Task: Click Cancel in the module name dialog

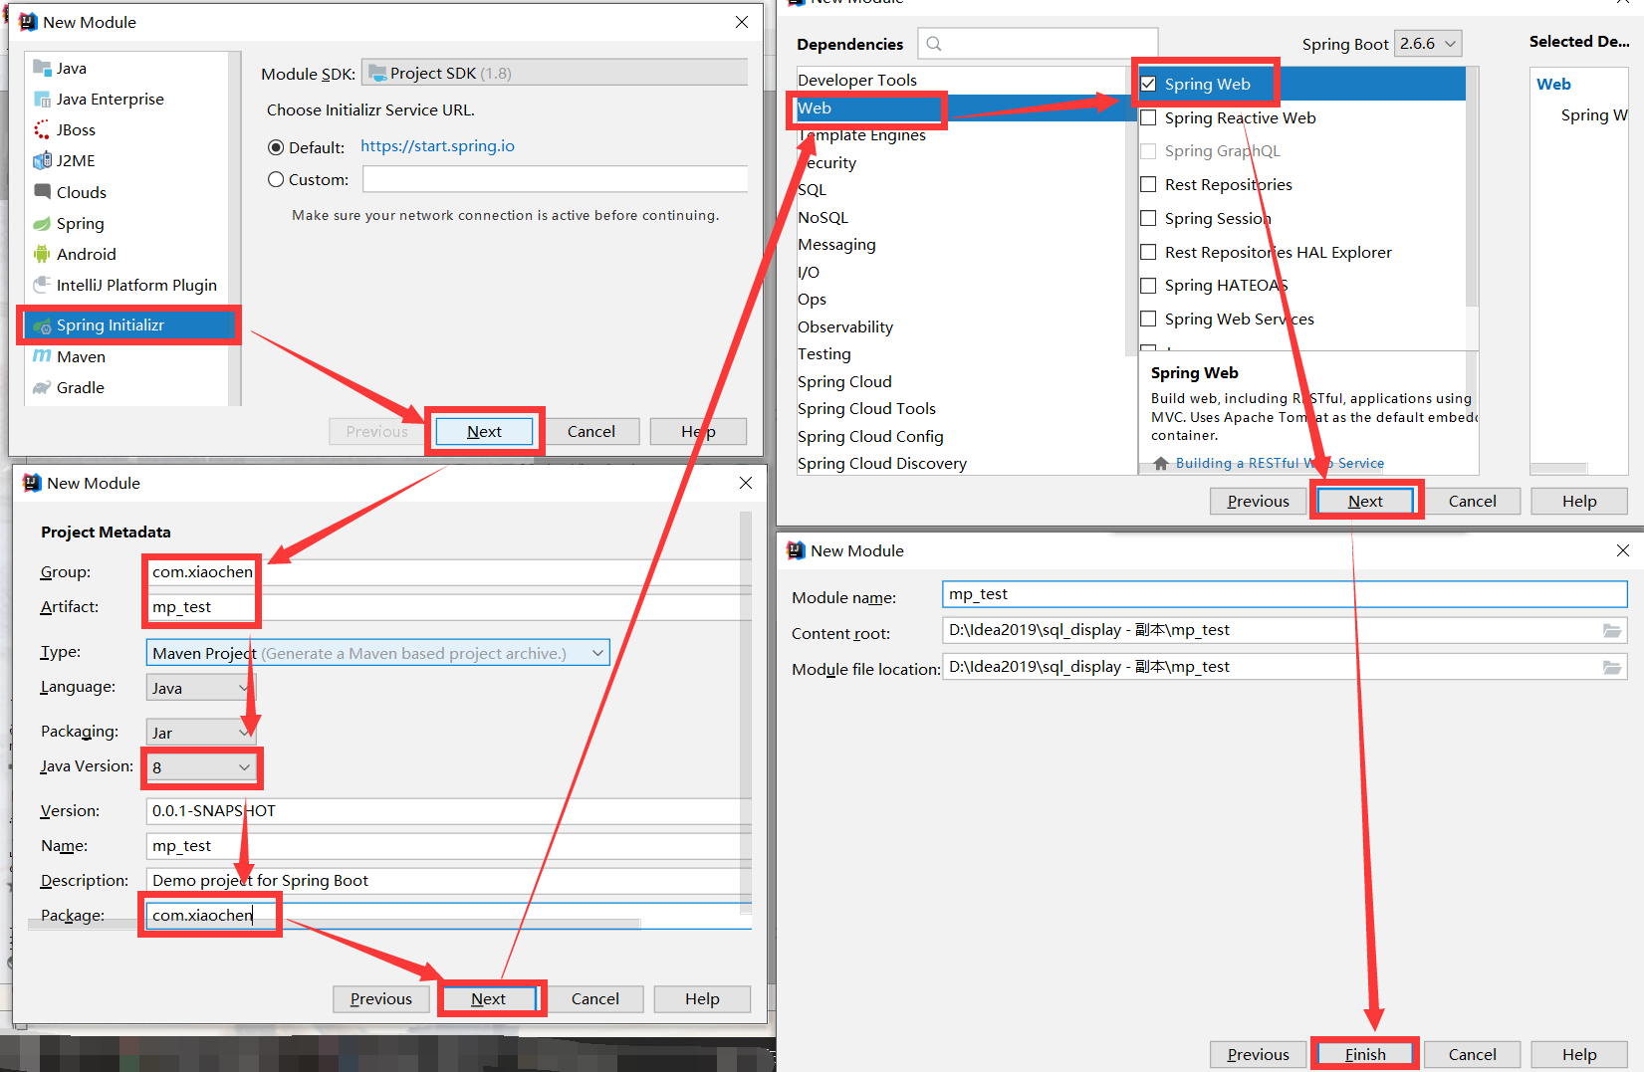Action: [x=1472, y=1054]
